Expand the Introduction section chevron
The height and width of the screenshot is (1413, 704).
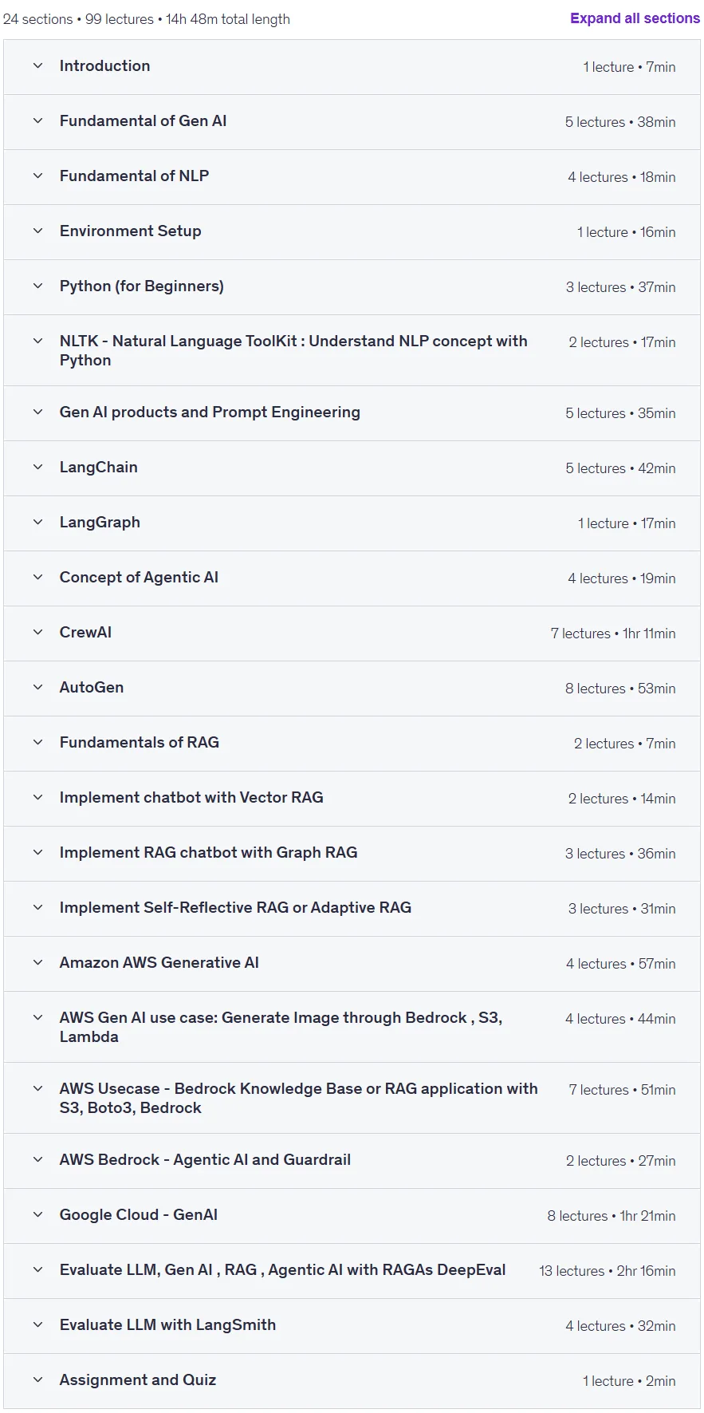click(x=37, y=66)
